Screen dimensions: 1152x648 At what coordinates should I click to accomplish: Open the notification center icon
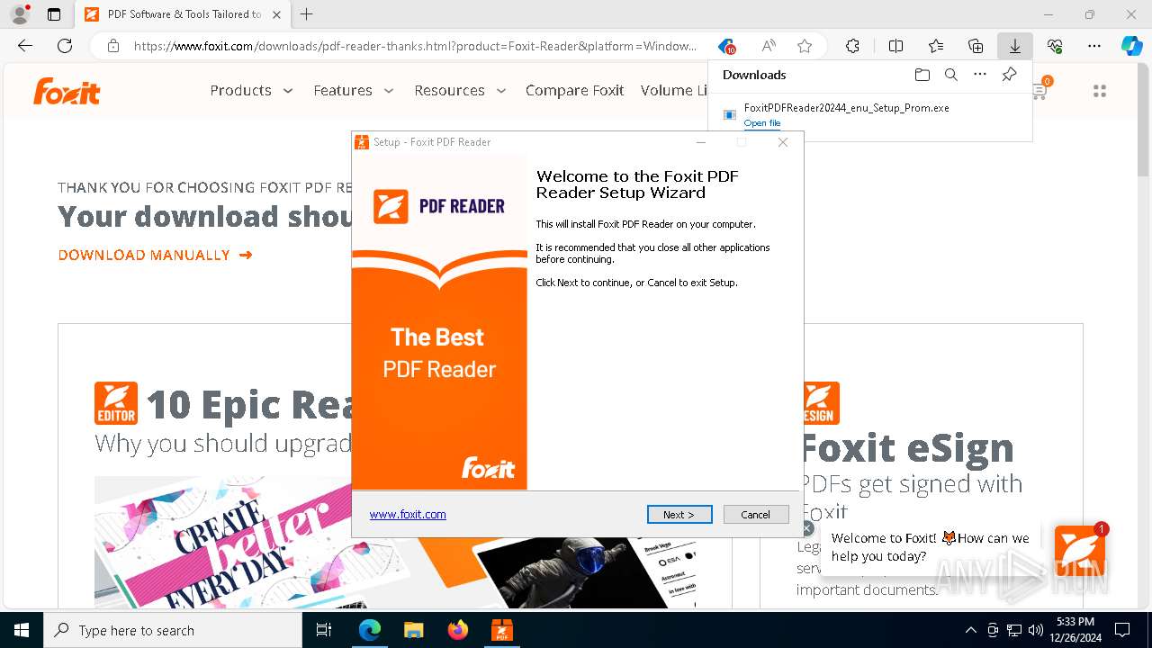pyautogui.click(x=1122, y=630)
